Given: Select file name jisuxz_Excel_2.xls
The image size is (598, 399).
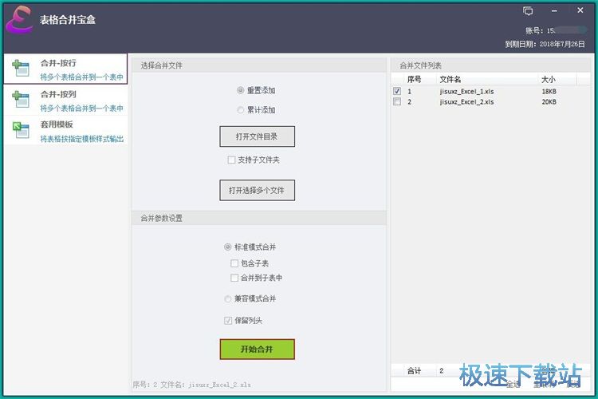Looking at the screenshot, I should click(x=466, y=102).
